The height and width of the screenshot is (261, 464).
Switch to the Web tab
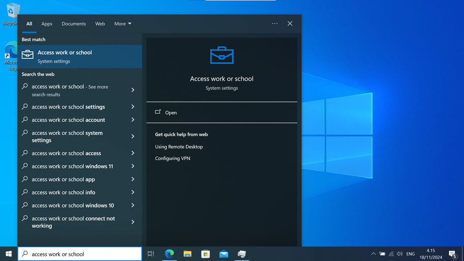tap(100, 24)
